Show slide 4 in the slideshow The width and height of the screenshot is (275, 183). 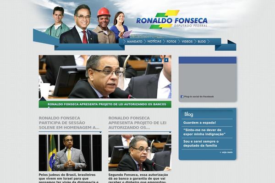[166, 60]
